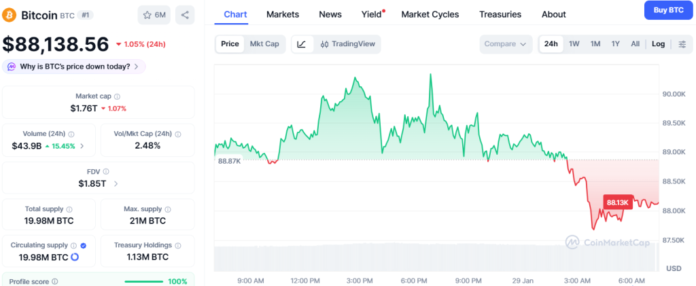
Task: Open the Markets tab
Action: coord(282,14)
